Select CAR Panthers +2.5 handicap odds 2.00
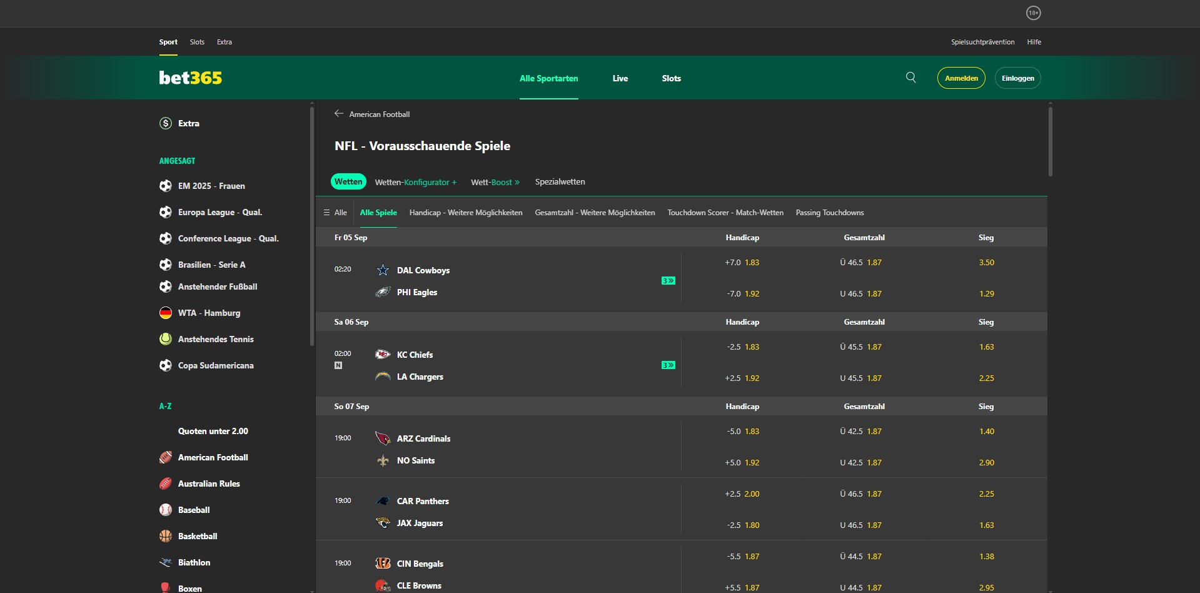The width and height of the screenshot is (1200, 593). point(742,494)
